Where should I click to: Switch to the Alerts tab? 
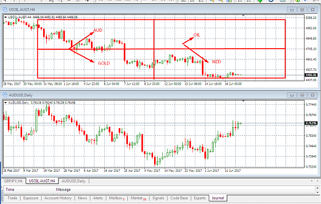pyautogui.click(x=98, y=198)
